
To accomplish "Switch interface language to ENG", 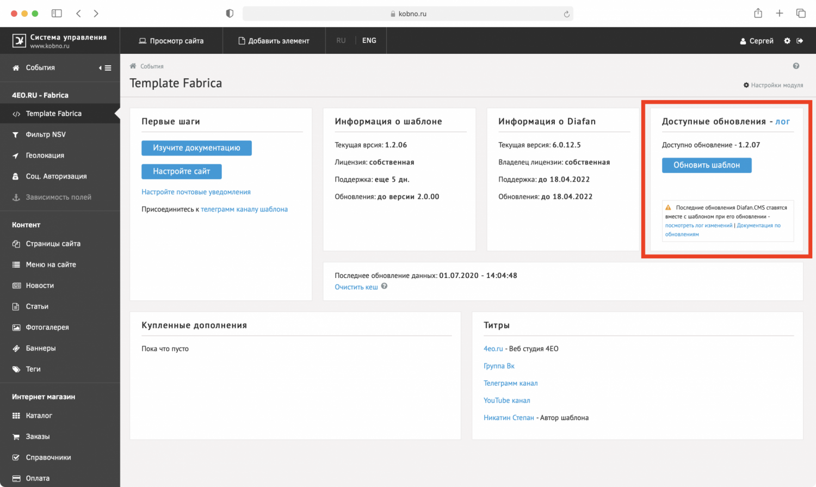I will click(x=369, y=41).
